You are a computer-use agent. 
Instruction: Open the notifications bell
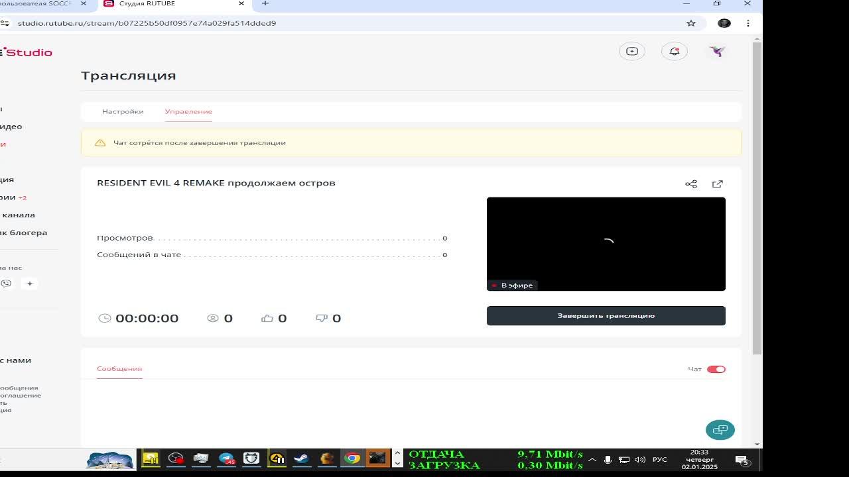[675, 51]
